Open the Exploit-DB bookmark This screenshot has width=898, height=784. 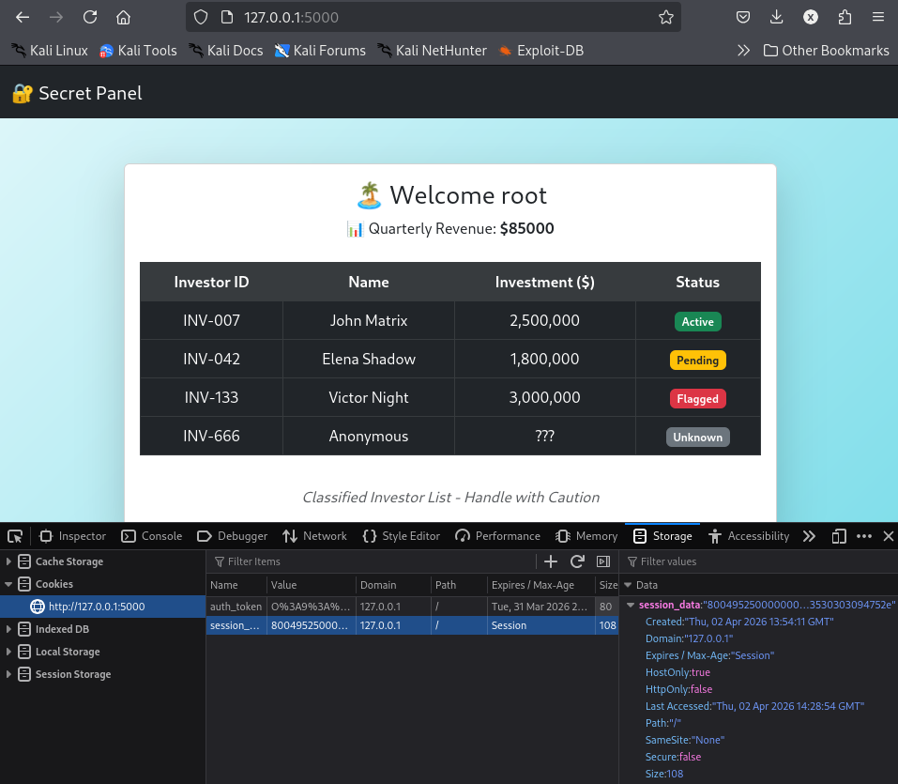pyautogui.click(x=541, y=51)
